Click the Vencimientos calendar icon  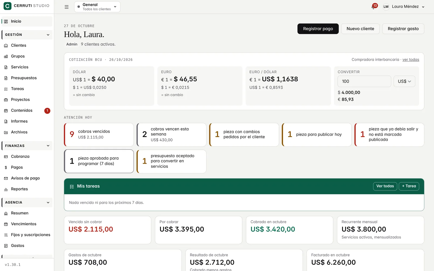click(x=6, y=224)
